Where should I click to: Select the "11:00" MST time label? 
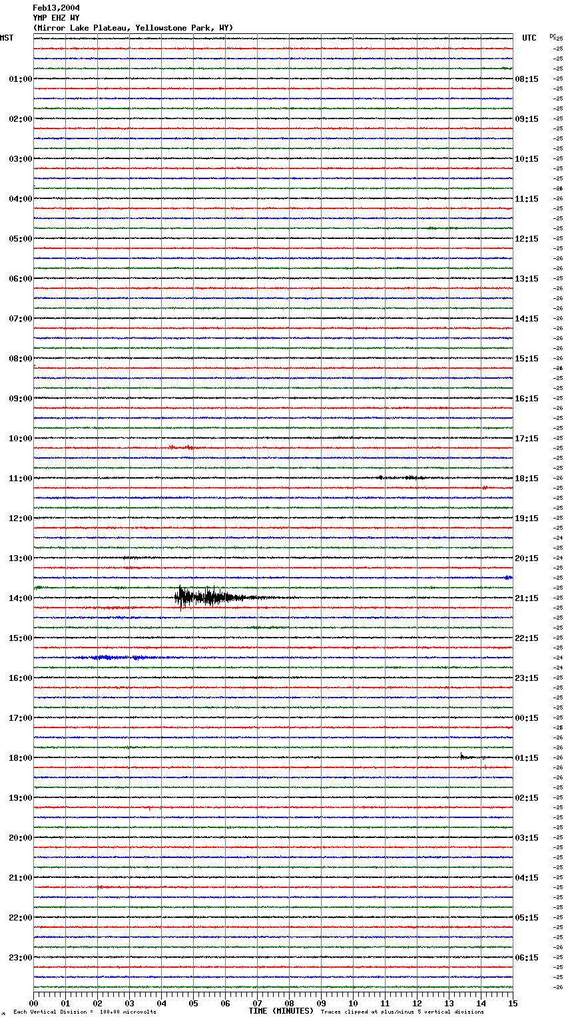point(21,479)
